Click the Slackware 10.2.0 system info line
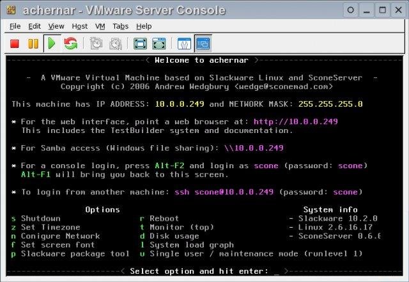This screenshot has height=282, width=409. (333, 219)
